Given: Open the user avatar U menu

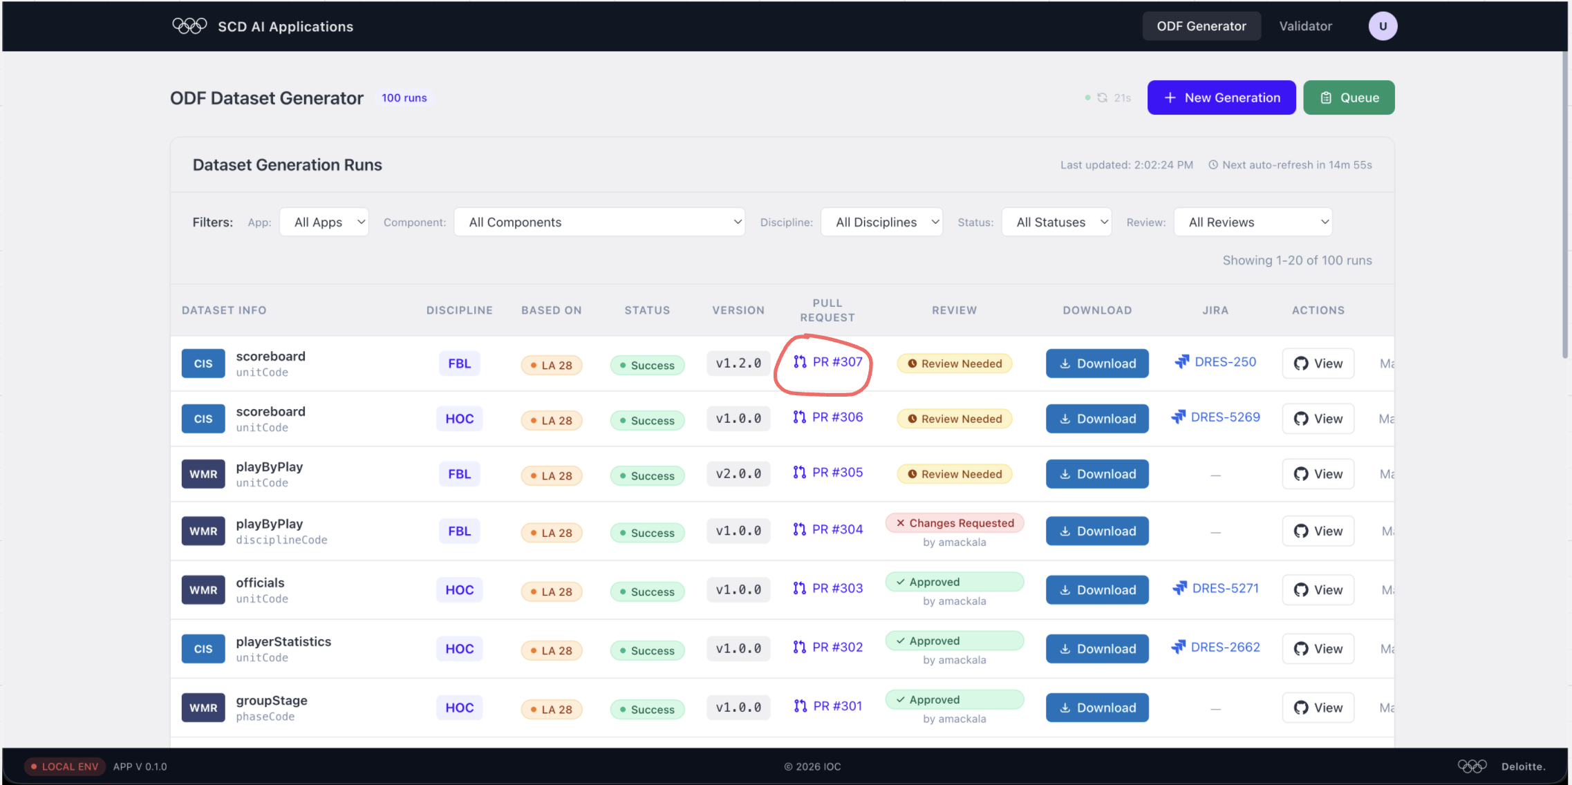Looking at the screenshot, I should coord(1383,26).
